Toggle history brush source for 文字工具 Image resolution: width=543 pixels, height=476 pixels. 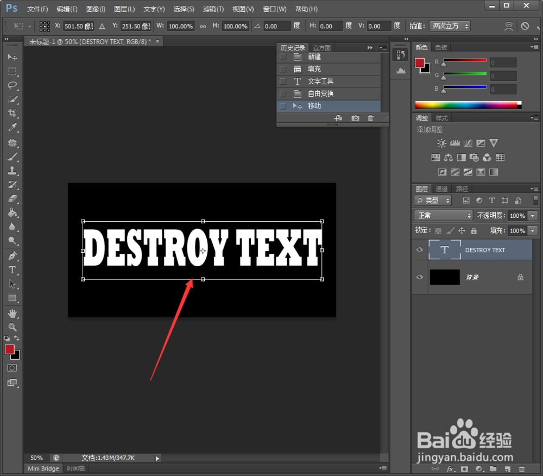click(x=283, y=82)
